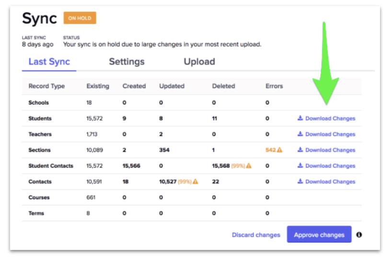Open the Last Sync tab
This screenshot has height=262, width=391.
(49, 62)
